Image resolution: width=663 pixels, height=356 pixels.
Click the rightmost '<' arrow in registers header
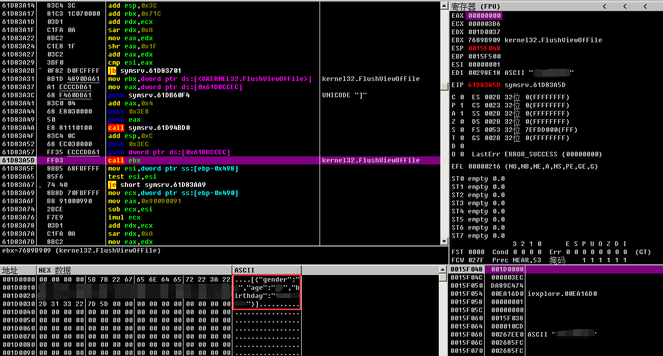(x=645, y=6)
